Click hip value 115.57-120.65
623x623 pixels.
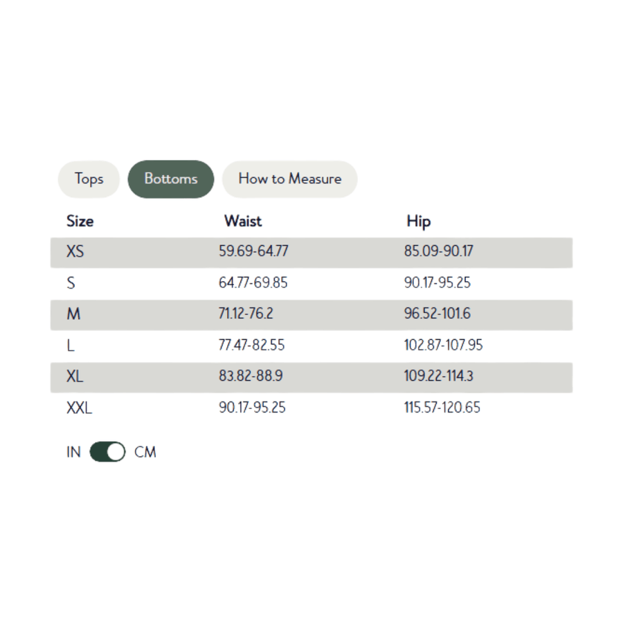pyautogui.click(x=442, y=408)
